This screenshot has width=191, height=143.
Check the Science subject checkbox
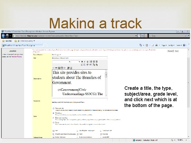[101, 134]
